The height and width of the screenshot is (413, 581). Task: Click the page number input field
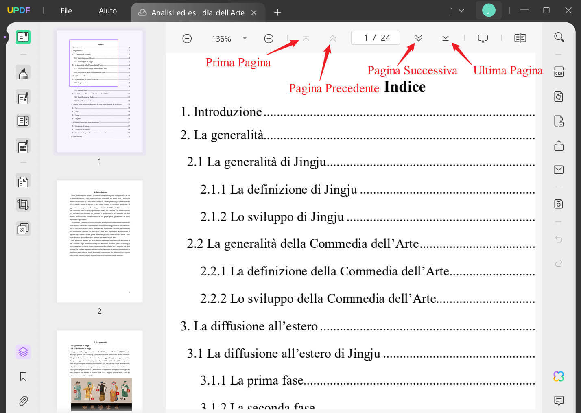pyautogui.click(x=376, y=38)
